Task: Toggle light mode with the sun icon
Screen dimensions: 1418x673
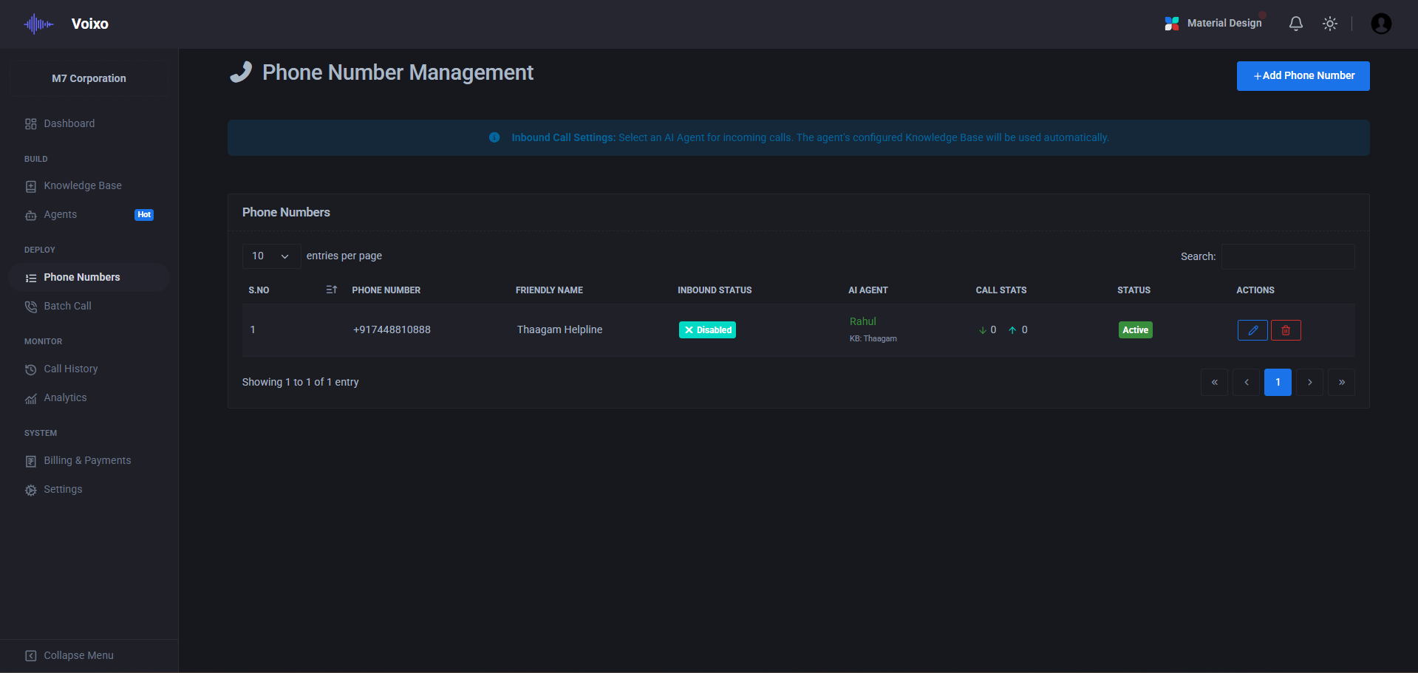Action: 1329,23
